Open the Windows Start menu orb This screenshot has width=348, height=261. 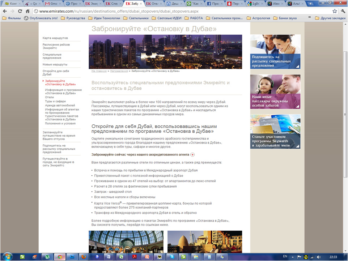[7, 257]
